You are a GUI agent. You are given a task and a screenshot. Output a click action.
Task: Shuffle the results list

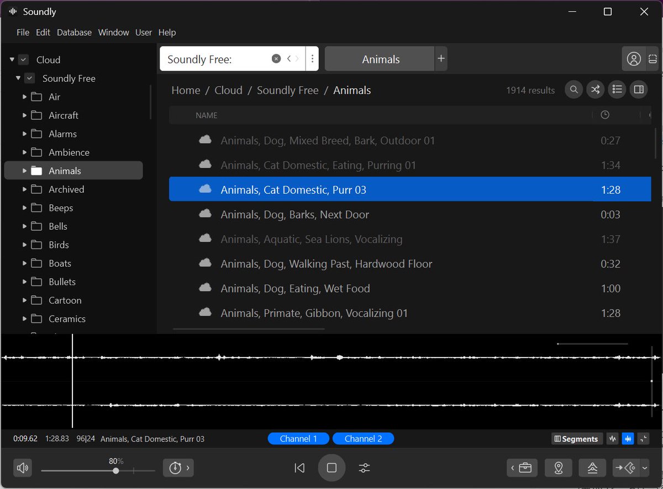point(596,89)
